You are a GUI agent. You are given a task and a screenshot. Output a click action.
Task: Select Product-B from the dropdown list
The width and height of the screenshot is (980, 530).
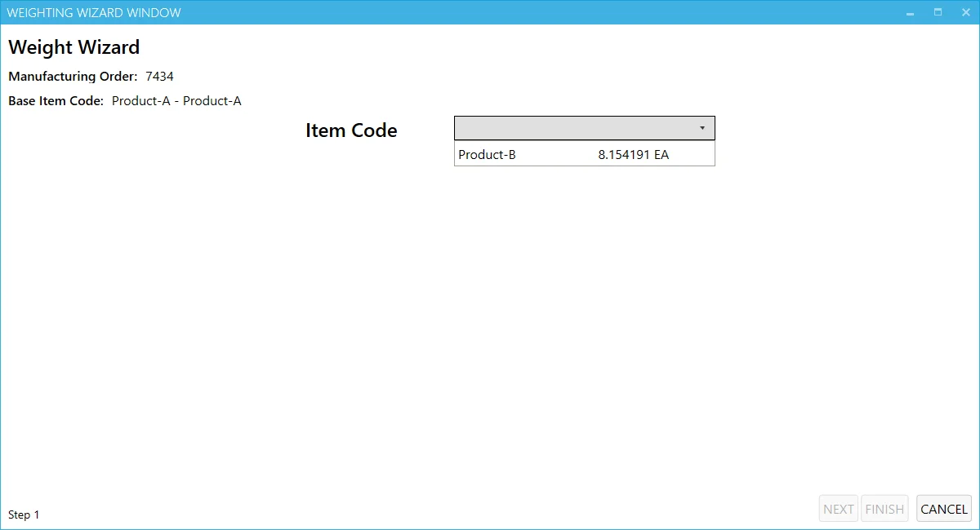tap(488, 155)
